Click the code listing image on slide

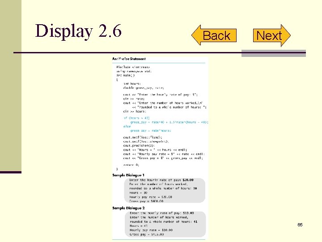[160, 148]
